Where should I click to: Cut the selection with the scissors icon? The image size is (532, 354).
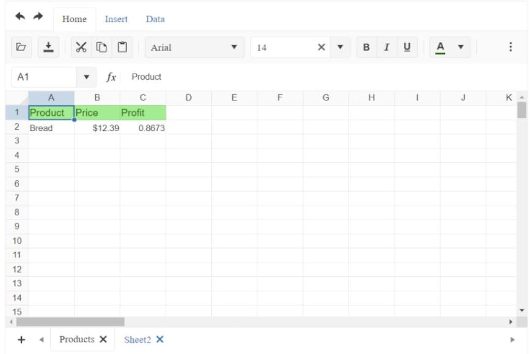(x=80, y=47)
